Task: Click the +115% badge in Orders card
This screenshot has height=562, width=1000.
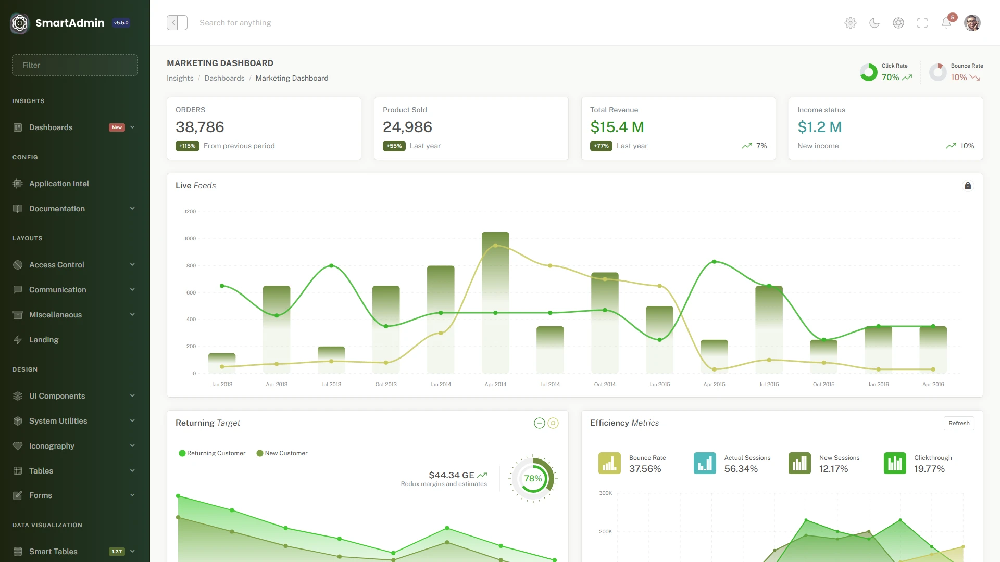Action: point(187,146)
